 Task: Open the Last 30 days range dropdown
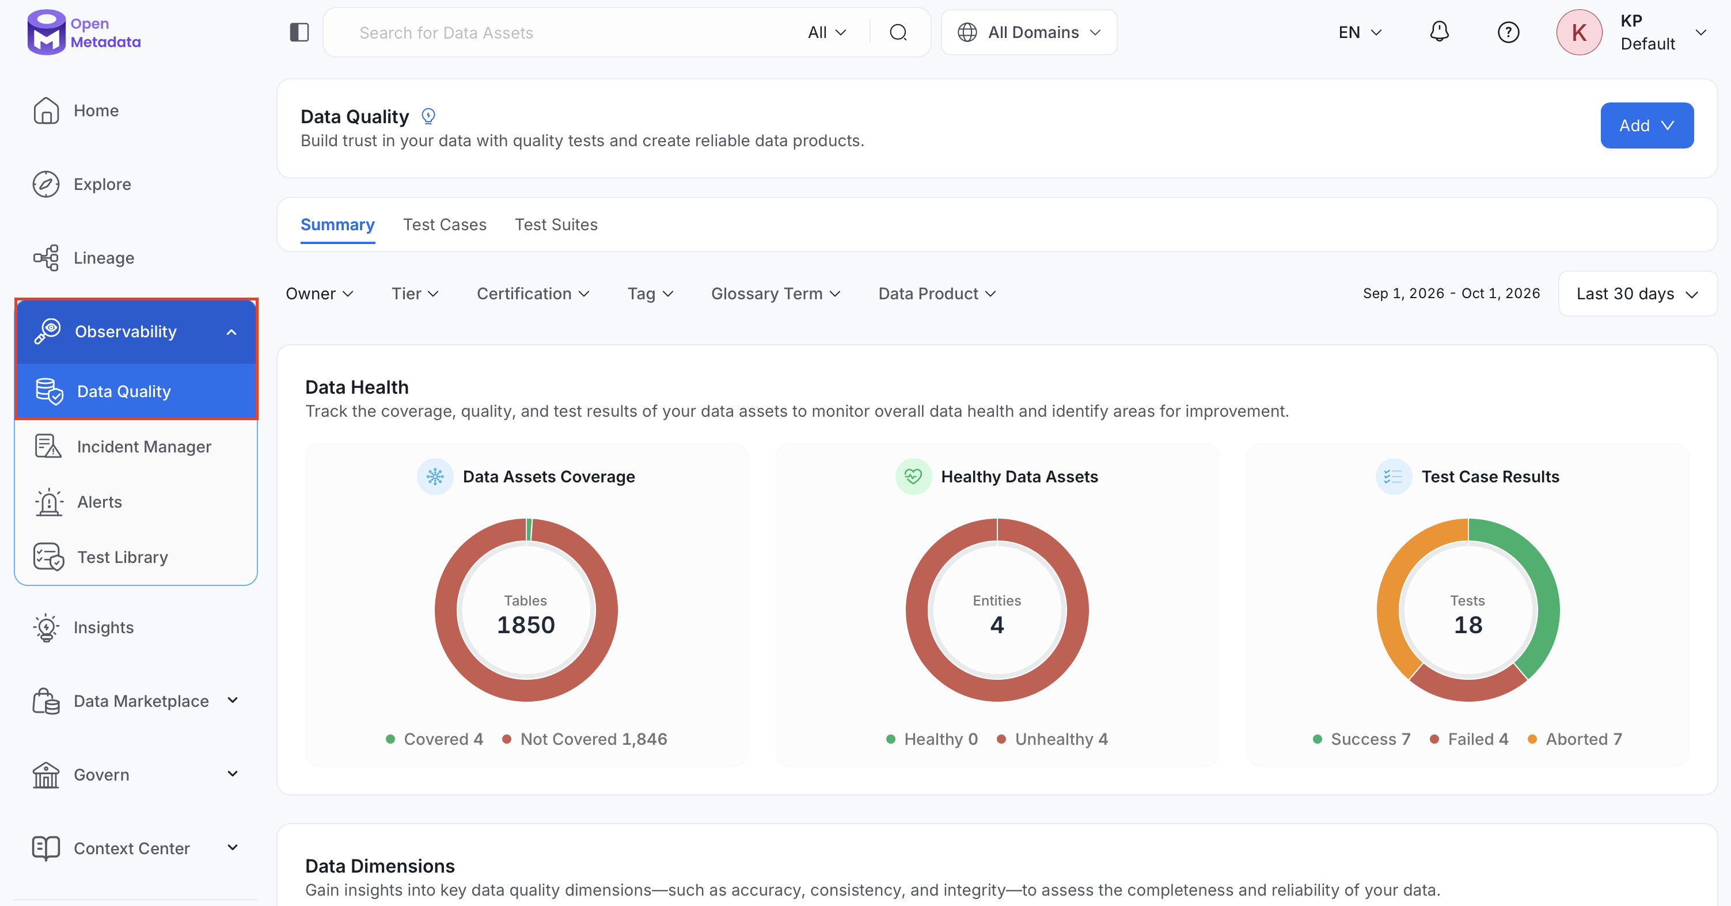(1637, 294)
